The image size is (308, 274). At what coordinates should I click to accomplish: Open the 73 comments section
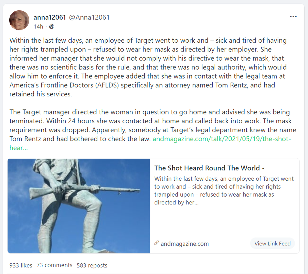pyautogui.click(x=55, y=265)
